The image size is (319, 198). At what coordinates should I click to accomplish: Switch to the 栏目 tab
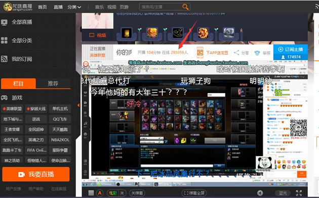(18, 83)
